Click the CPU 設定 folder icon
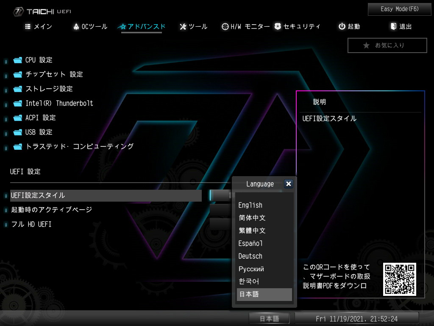This screenshot has height=326, width=434. pyautogui.click(x=18, y=60)
